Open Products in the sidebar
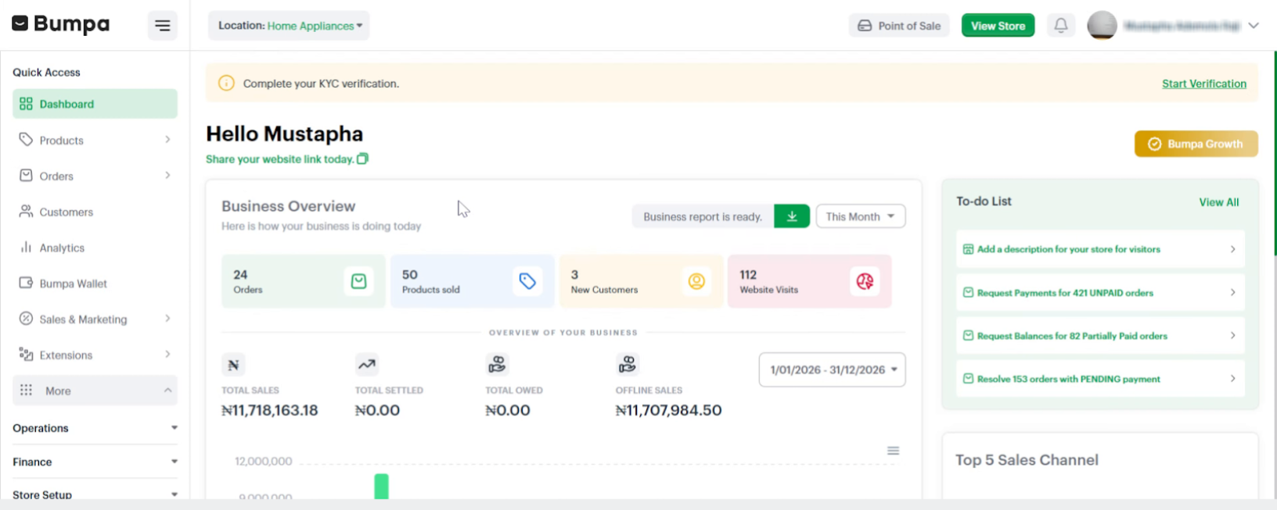This screenshot has height=510, width=1277. 95,140
